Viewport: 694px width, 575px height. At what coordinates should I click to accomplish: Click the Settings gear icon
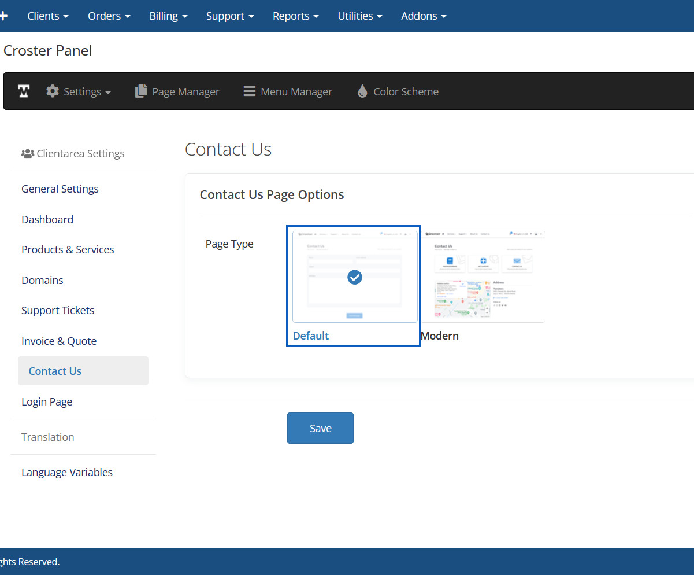click(x=53, y=91)
